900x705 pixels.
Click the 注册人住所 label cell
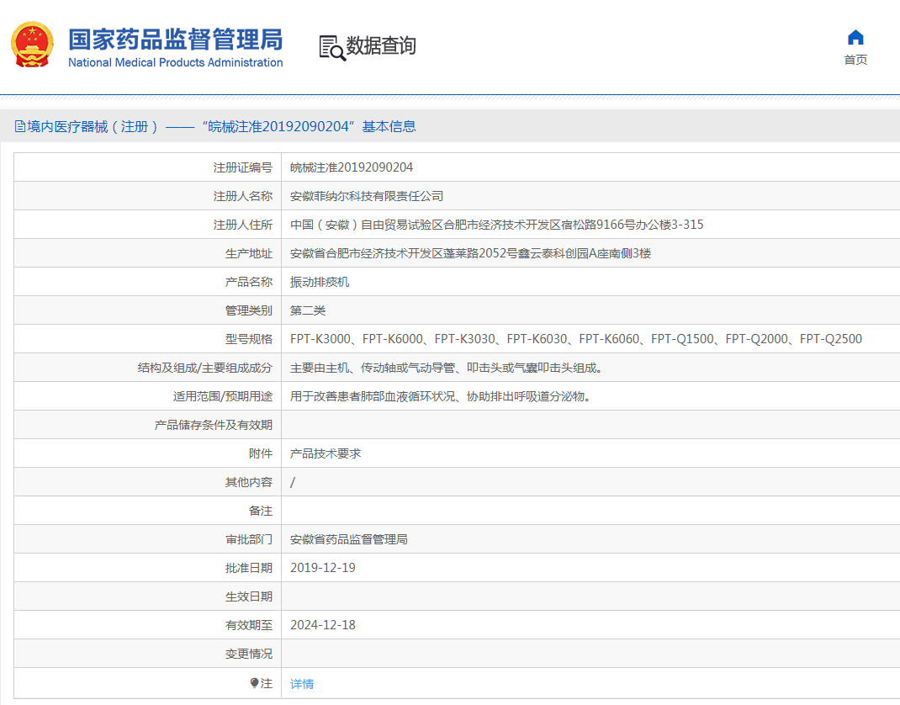147,225
